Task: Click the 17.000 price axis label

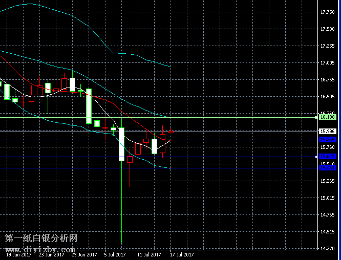Action: [x=327, y=63]
